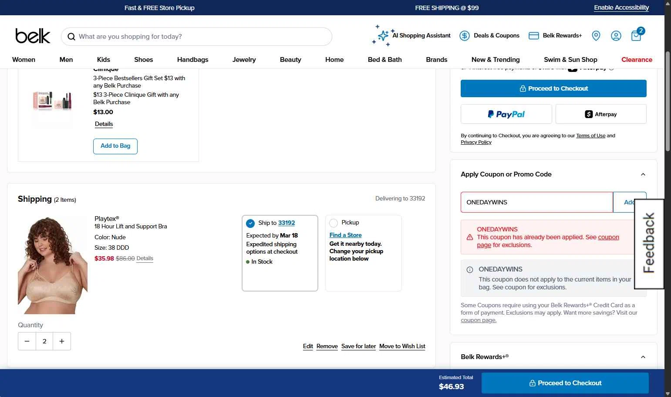671x397 pixels.
Task: Click the quantity value field
Action: pos(44,341)
